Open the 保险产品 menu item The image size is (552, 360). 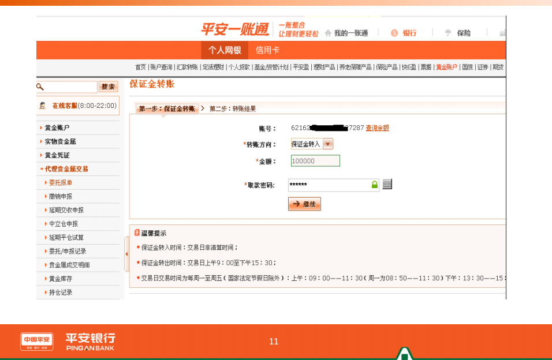tap(386, 67)
